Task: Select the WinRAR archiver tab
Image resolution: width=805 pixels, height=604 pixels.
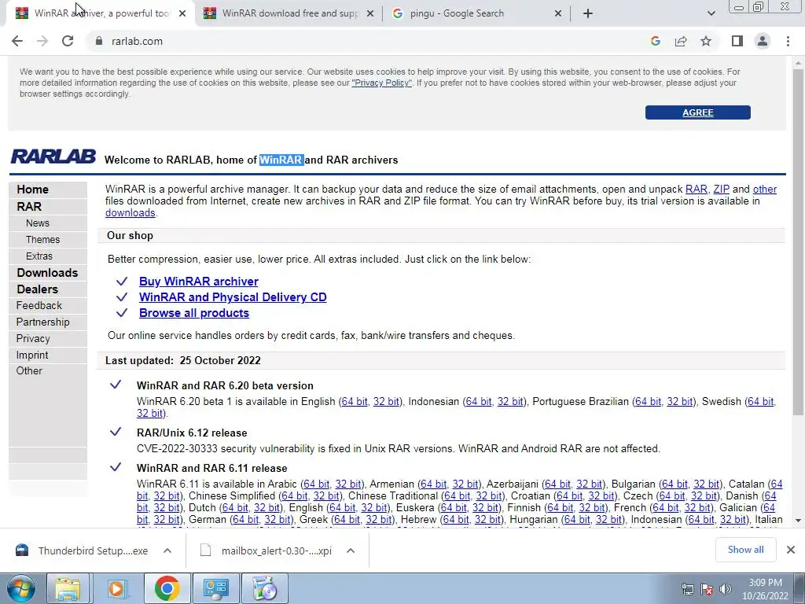Action: point(100,13)
